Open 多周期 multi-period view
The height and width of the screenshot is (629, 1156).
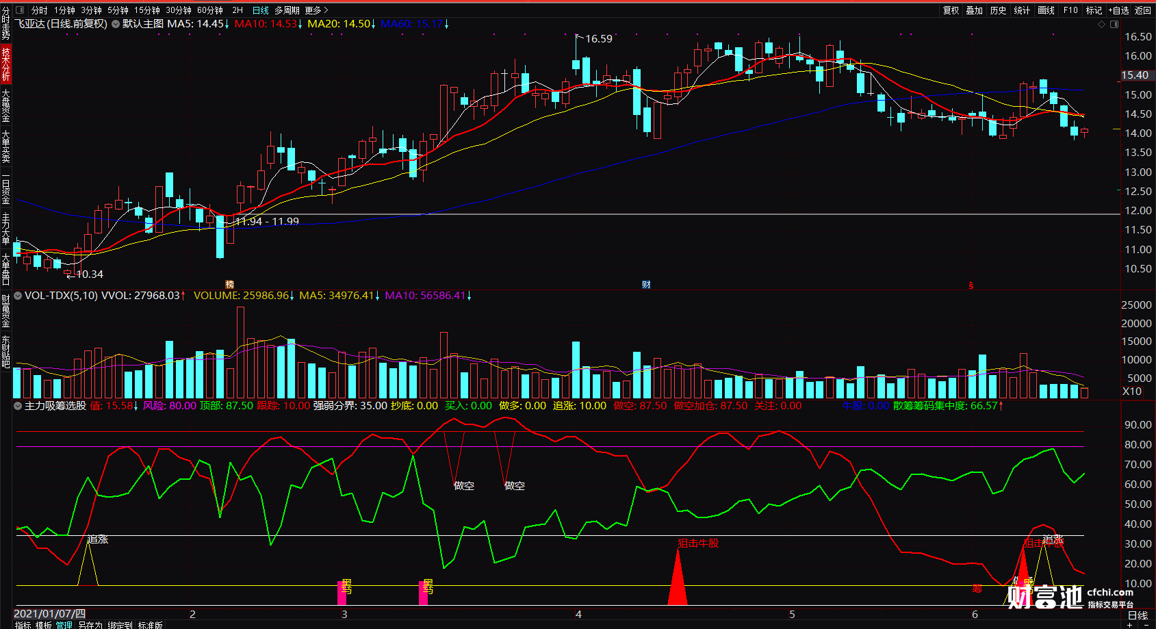coord(287,10)
